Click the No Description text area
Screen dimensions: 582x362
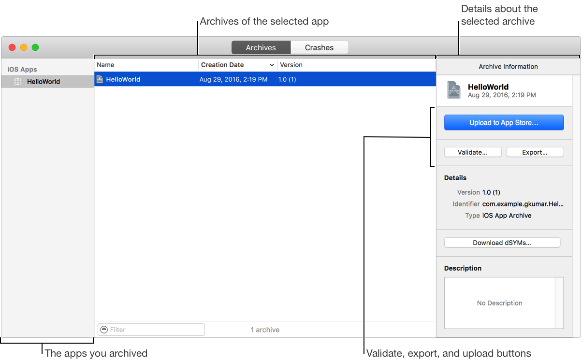(x=499, y=303)
